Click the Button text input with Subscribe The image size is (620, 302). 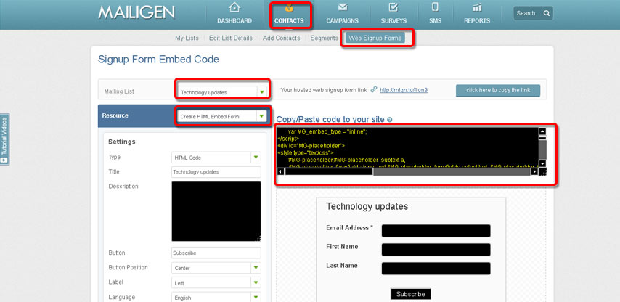tap(216, 253)
